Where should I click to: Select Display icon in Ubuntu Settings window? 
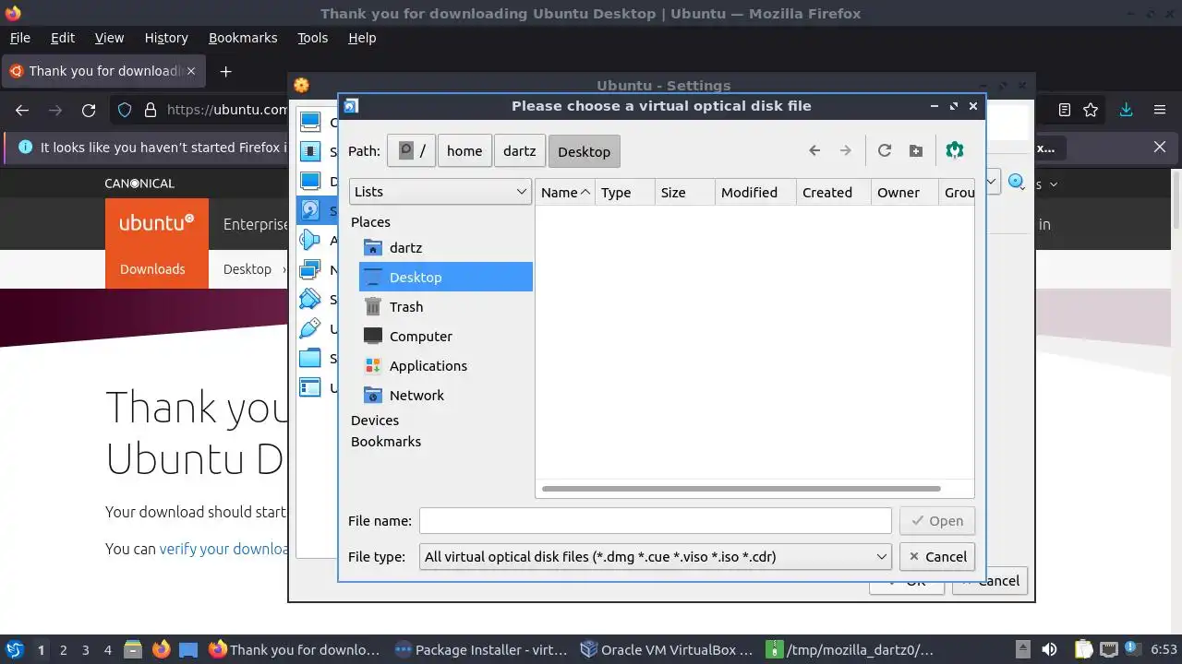[311, 182]
